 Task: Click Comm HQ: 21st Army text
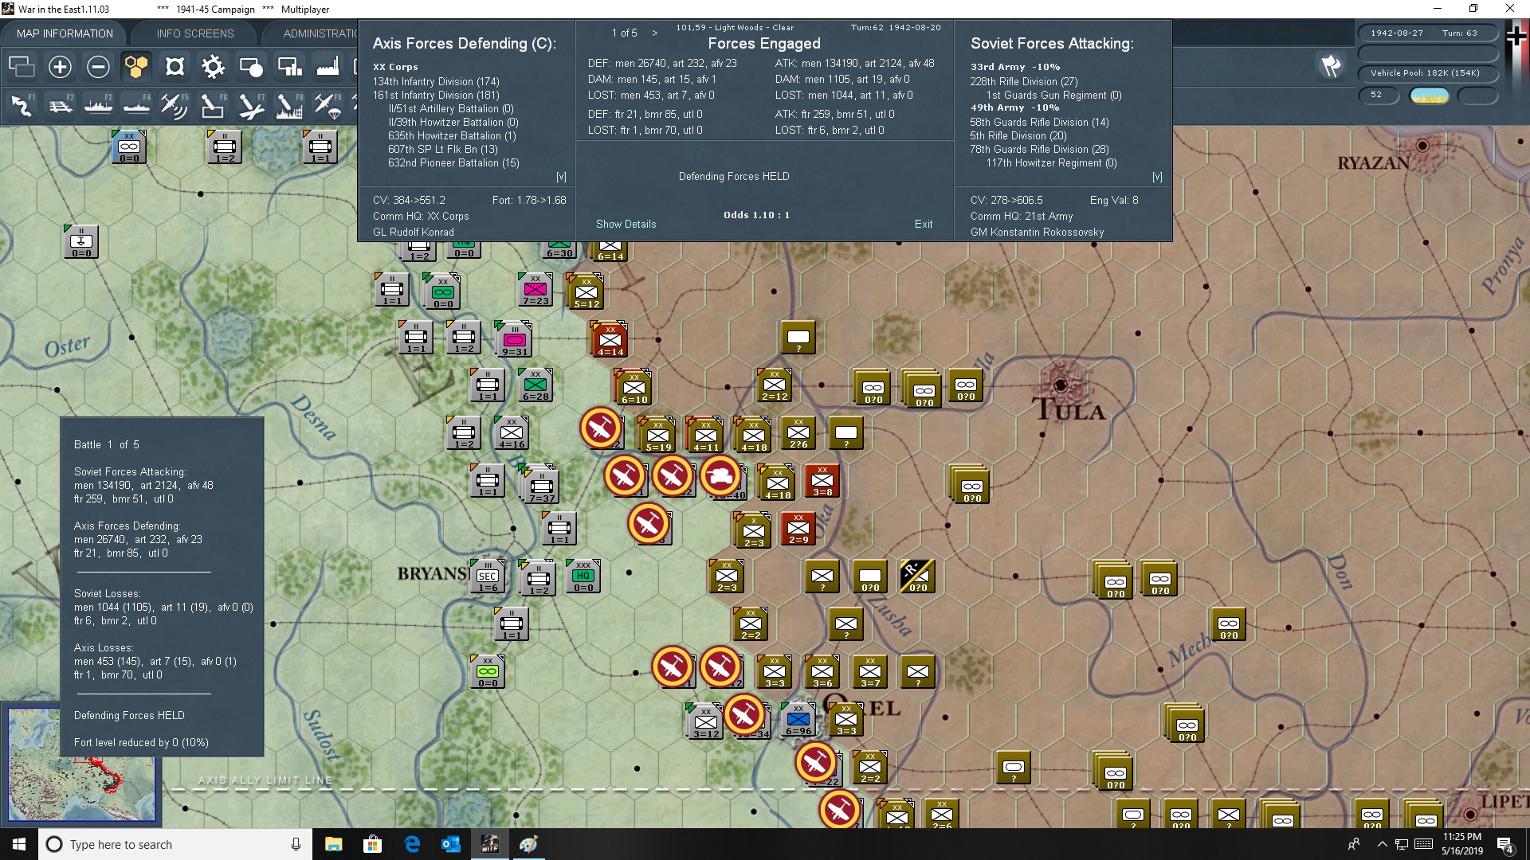(1022, 217)
